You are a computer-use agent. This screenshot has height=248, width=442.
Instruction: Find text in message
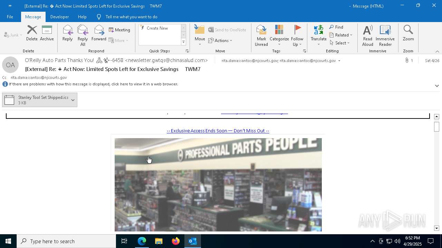pyautogui.click(x=336, y=27)
